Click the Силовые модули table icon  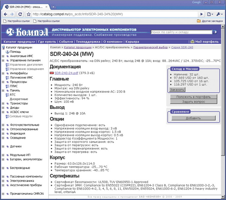(x=7, y=117)
